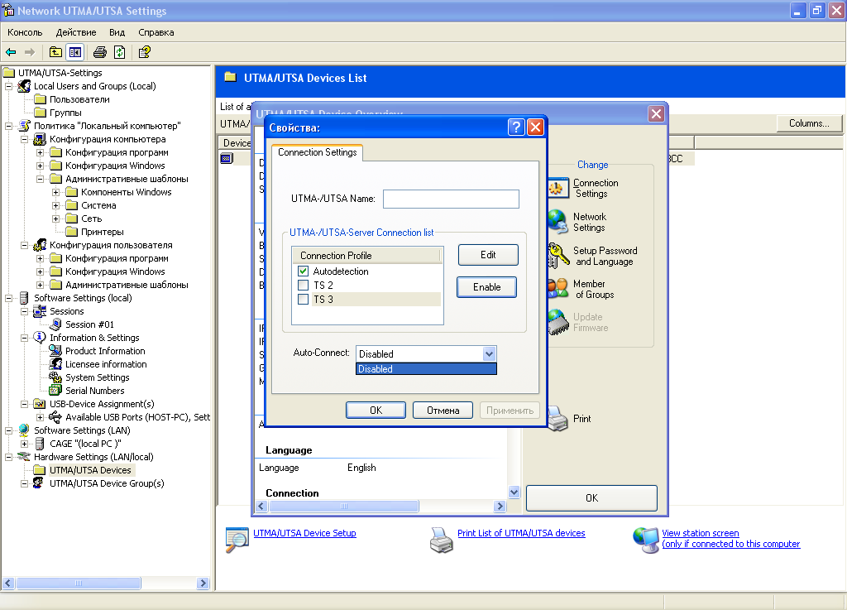847x610 pixels.
Task: Click the Edit button
Action: coord(488,255)
